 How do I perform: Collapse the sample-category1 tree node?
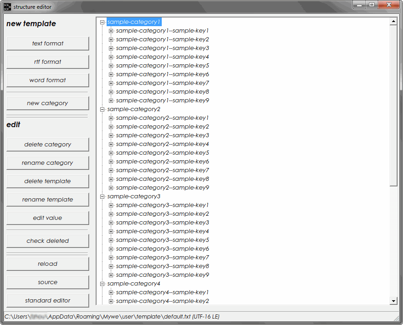(102, 22)
